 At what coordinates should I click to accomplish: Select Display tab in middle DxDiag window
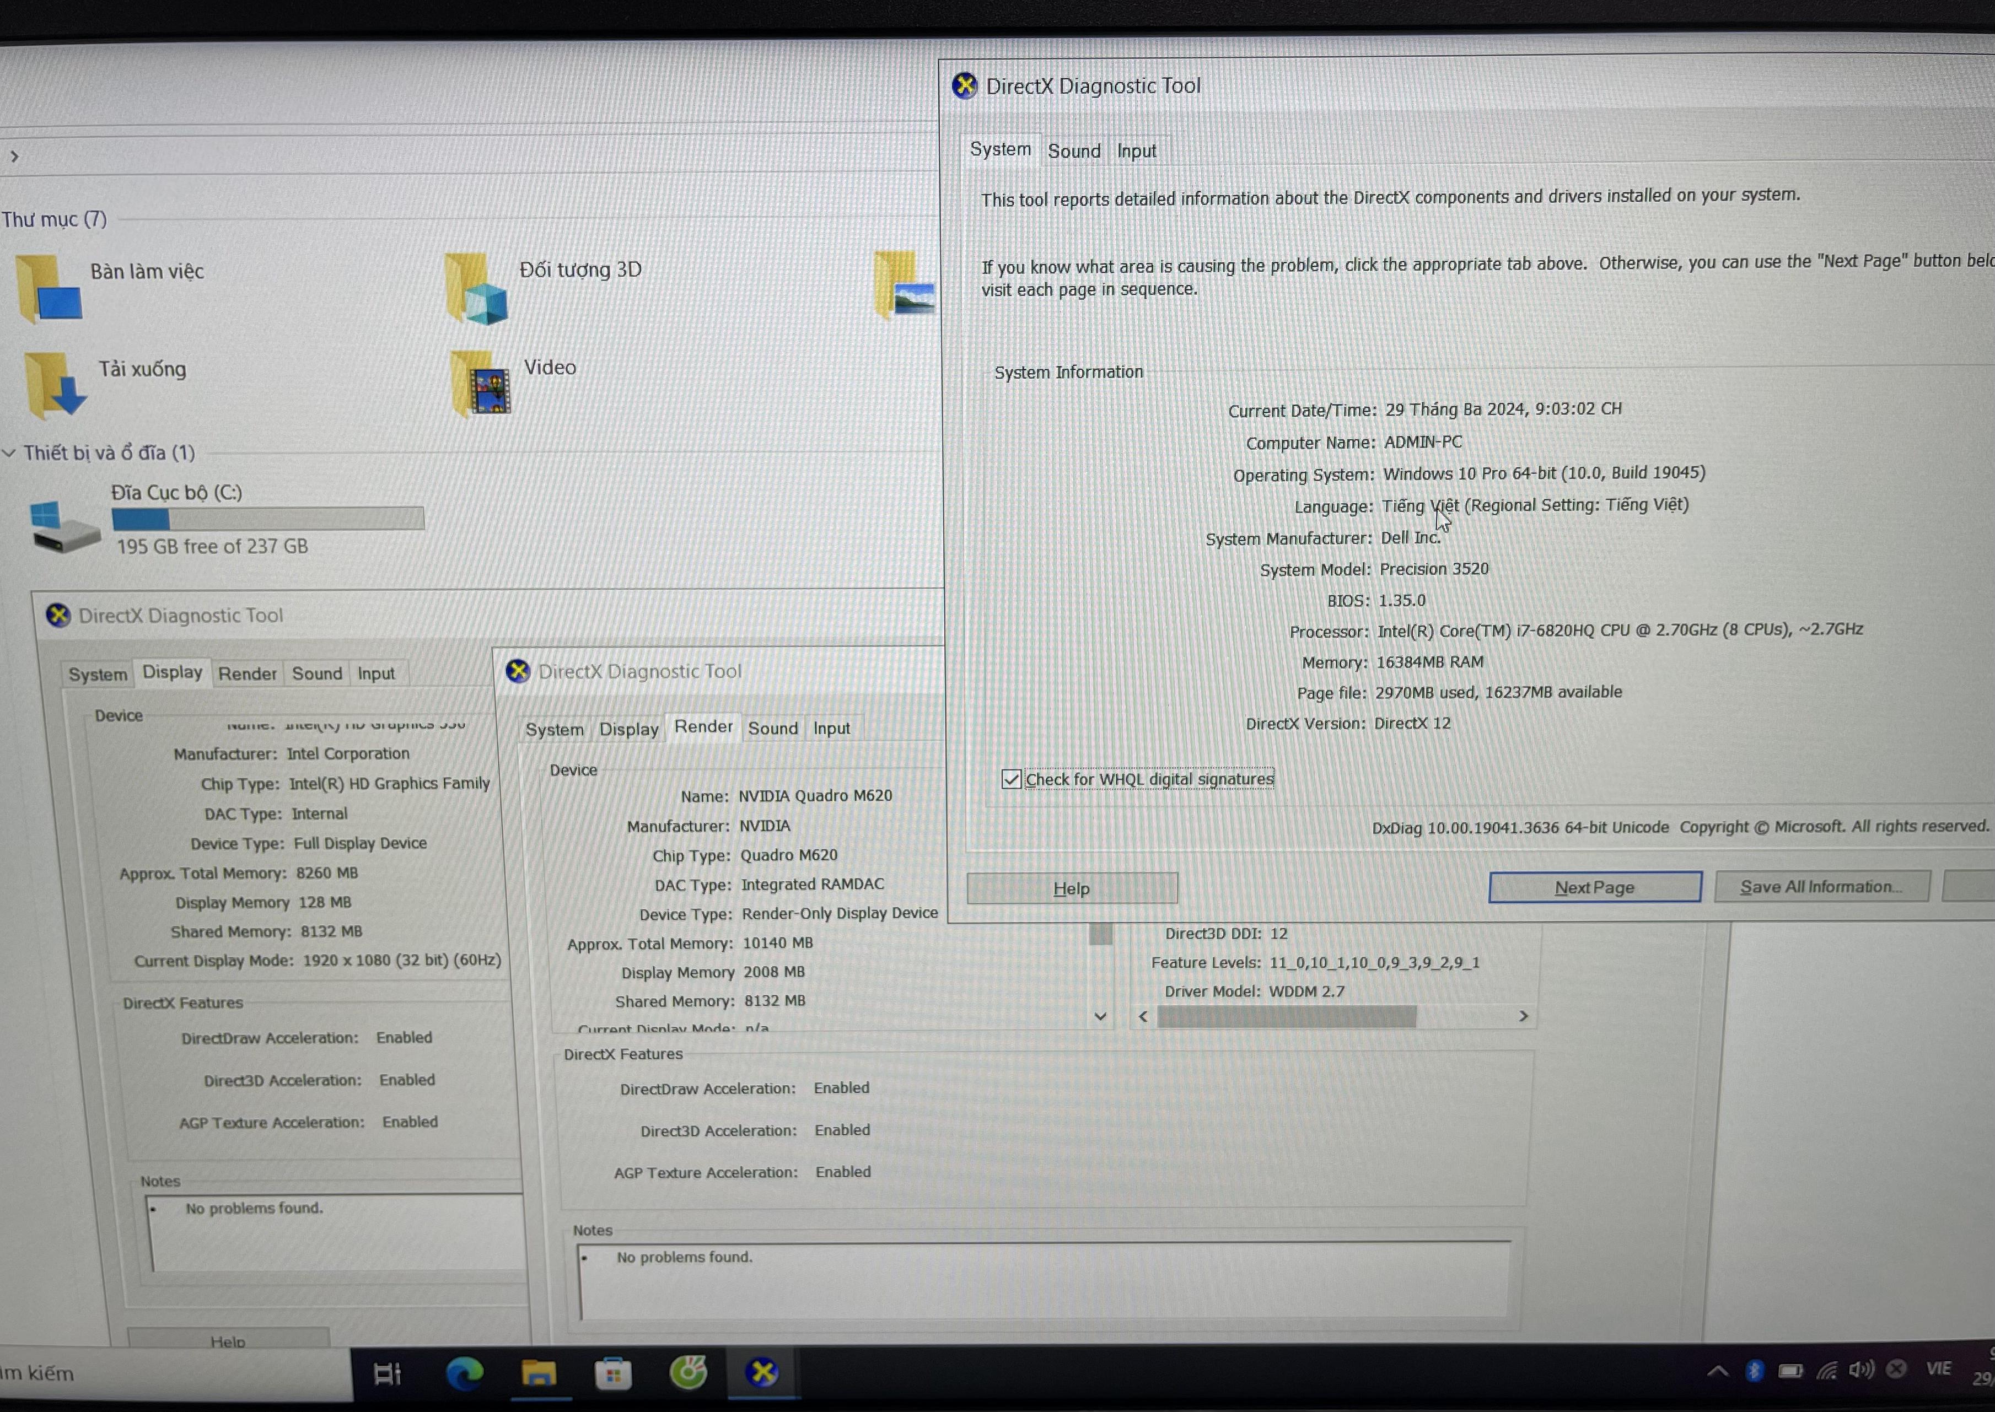(628, 730)
